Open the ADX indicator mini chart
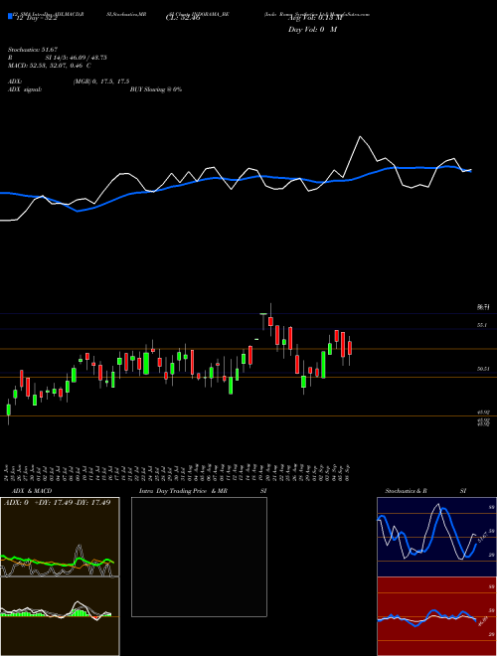Image resolution: width=497 pixels, height=656 pixels. click(x=60, y=537)
